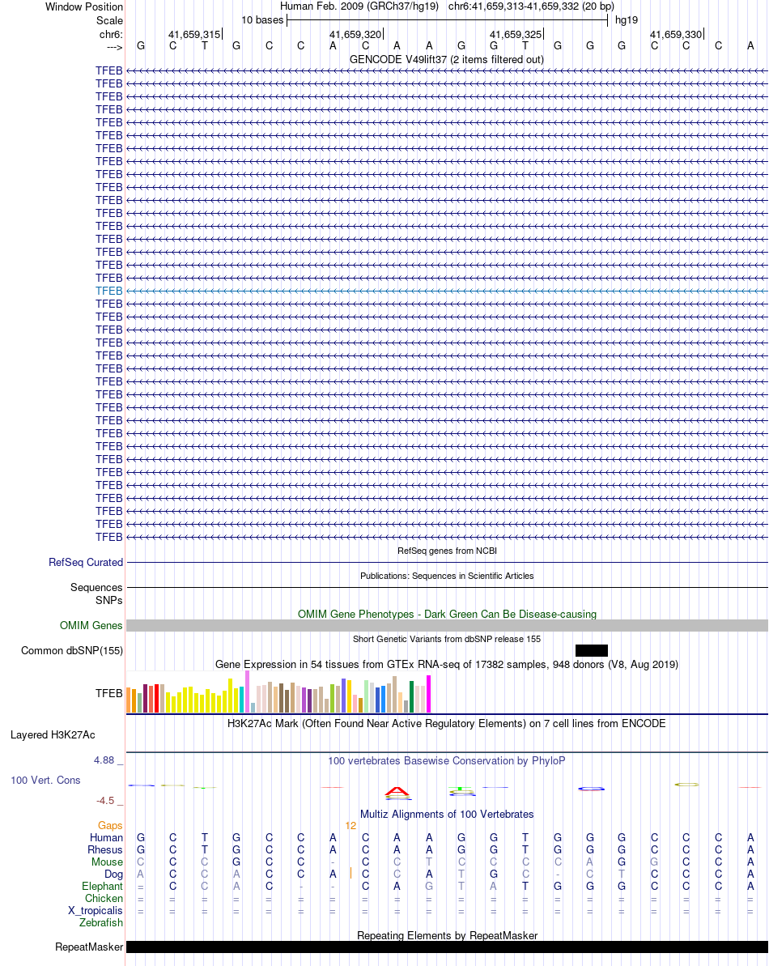Open Repeating Elements by RepeatMasker title
Image resolution: width=769 pixels, height=966 pixels.
tap(447, 935)
